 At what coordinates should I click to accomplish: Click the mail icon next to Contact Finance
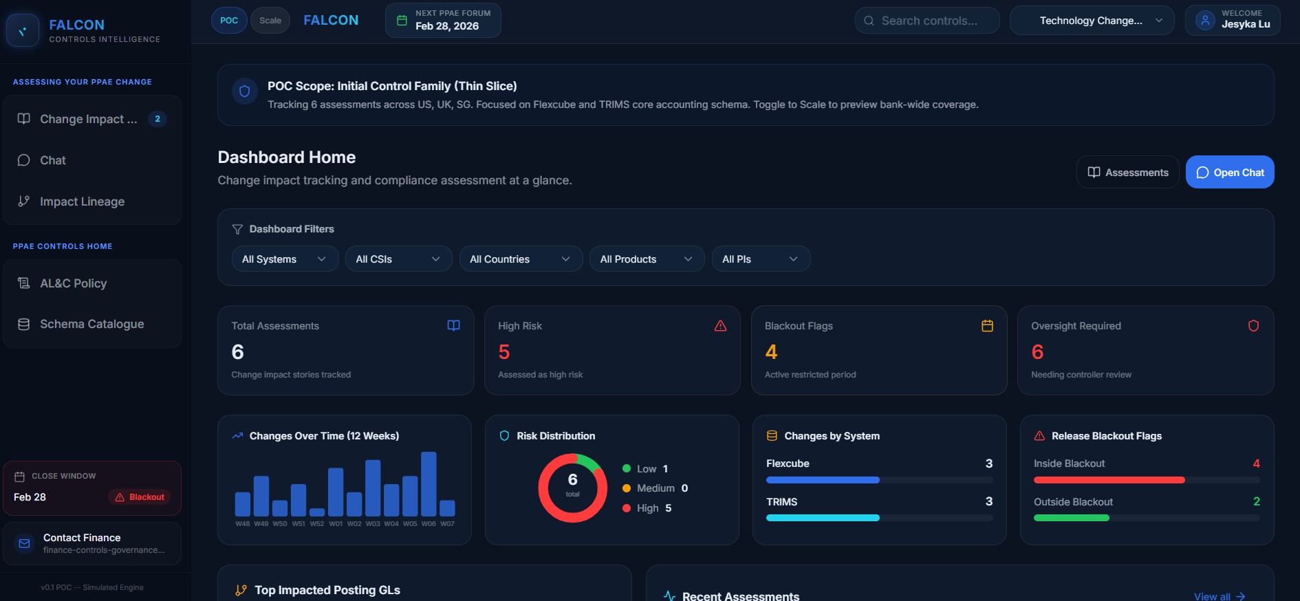[x=25, y=543]
